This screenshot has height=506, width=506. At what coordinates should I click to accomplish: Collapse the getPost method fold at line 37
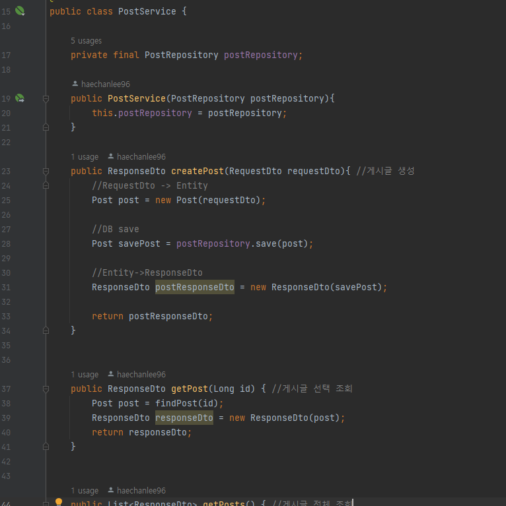click(46, 389)
